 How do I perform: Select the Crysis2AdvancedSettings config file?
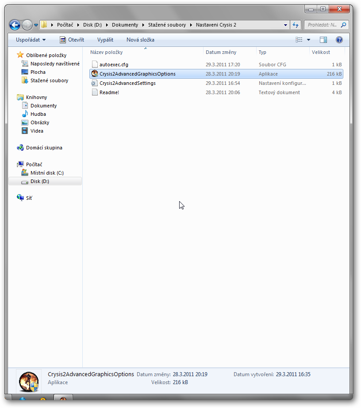127,83
